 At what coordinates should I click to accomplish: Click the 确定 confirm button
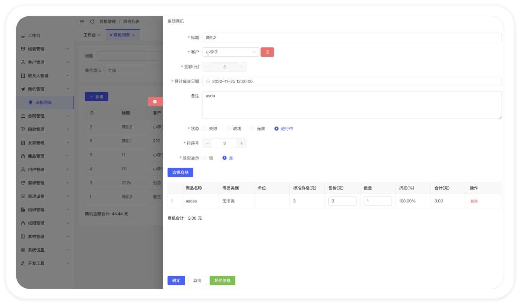[x=176, y=281]
